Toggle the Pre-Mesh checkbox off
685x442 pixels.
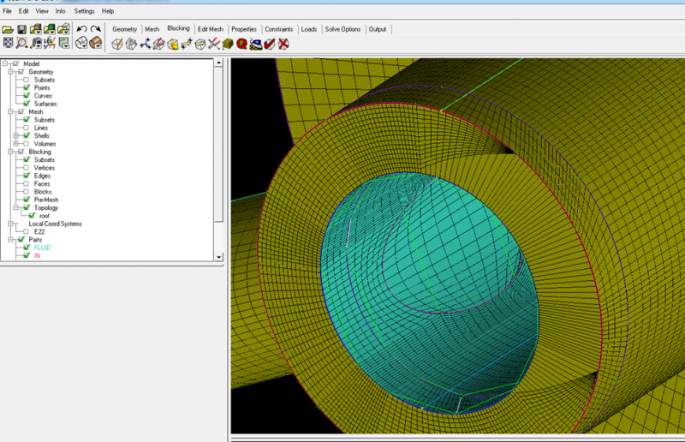coord(27,200)
